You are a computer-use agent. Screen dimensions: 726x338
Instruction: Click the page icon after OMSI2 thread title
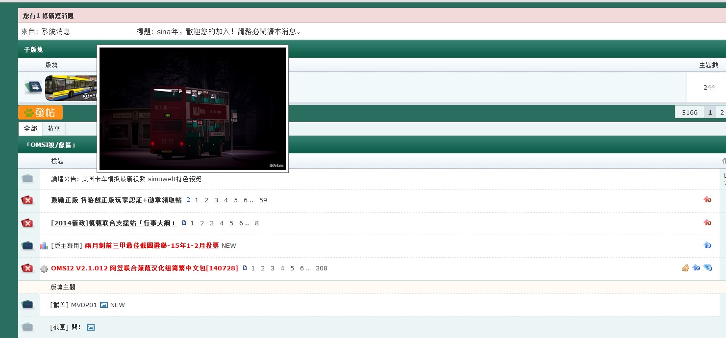coord(245,268)
